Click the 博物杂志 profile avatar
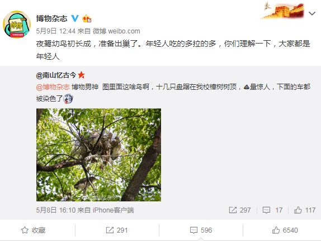321x241 pixels. (x=17, y=25)
